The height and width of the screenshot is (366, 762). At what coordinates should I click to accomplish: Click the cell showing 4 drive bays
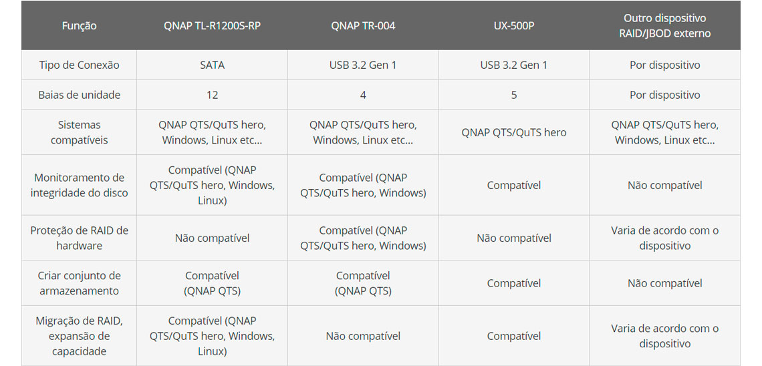(363, 95)
